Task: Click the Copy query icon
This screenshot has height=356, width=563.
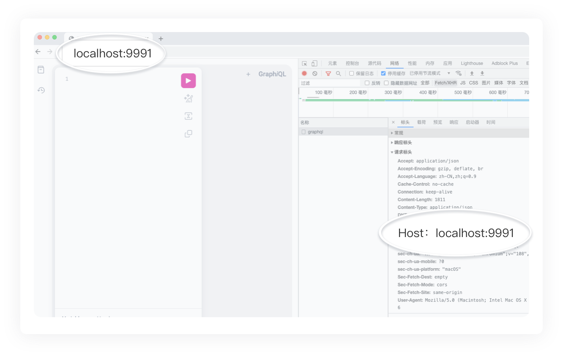Action: pyautogui.click(x=188, y=134)
